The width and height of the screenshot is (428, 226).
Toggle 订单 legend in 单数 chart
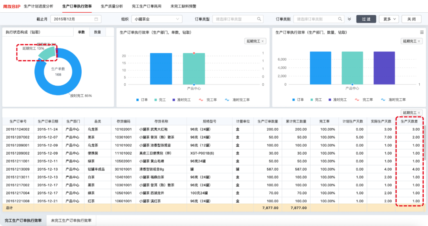142,100
